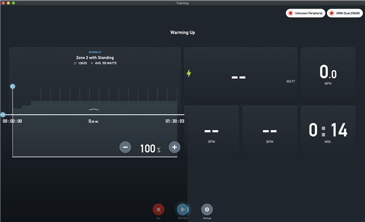Click the green lightning bolt power icon
Screen dimensions: 365x222
[189, 73]
